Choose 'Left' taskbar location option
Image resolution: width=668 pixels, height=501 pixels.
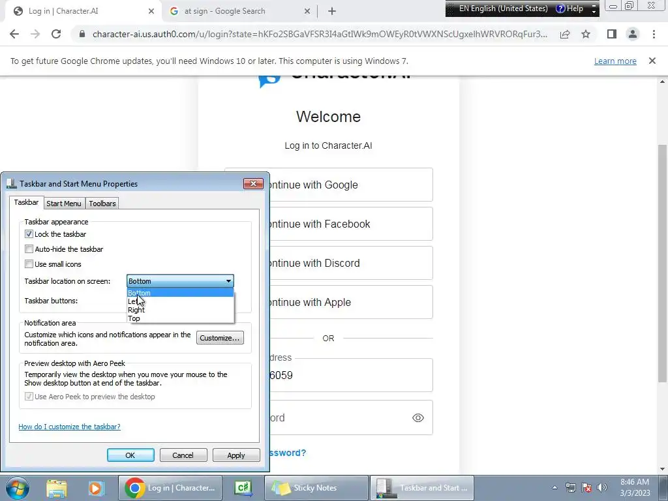click(x=181, y=301)
